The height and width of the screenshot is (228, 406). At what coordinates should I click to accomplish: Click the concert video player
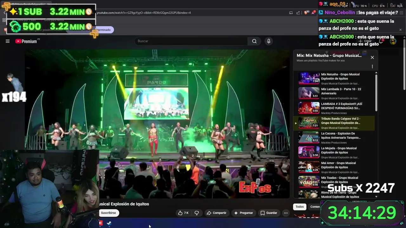(157, 124)
